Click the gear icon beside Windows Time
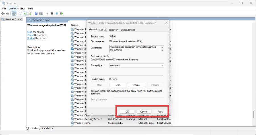 click(x=72, y=123)
